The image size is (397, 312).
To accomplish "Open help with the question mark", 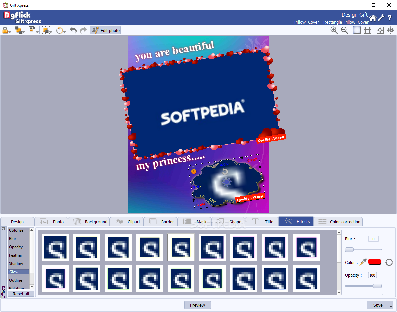I will pos(390,18).
